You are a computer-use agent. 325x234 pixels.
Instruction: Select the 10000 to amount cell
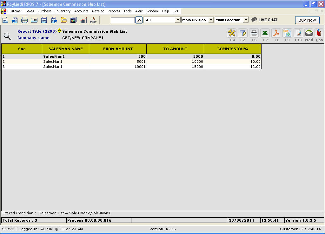coord(175,62)
